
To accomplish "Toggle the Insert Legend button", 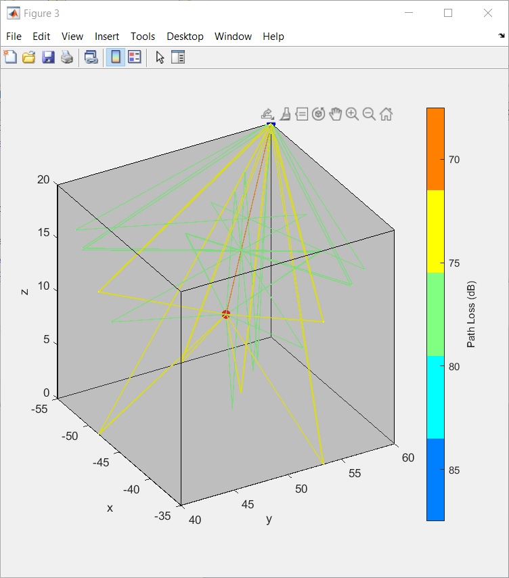I will [x=135, y=58].
